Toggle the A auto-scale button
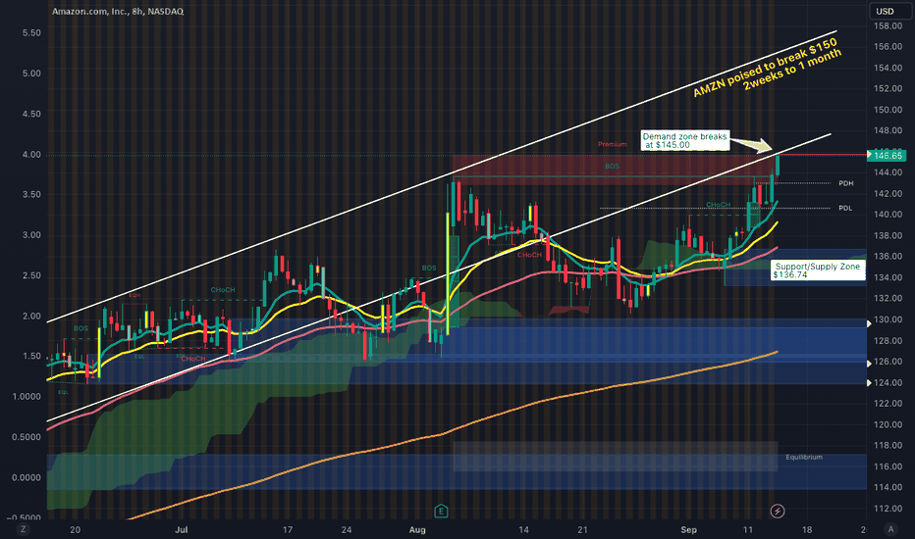The width and height of the screenshot is (915, 539). click(x=890, y=529)
